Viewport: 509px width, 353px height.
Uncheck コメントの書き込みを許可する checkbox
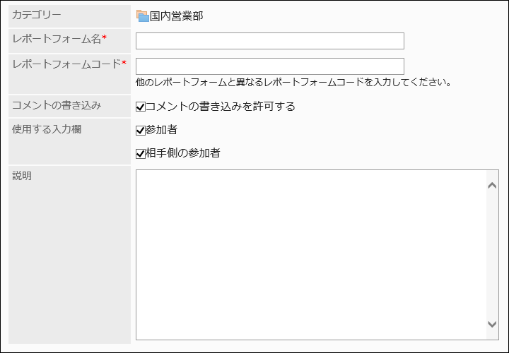[x=140, y=107]
